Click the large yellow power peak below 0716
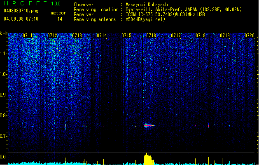 (x=149, y=158)
